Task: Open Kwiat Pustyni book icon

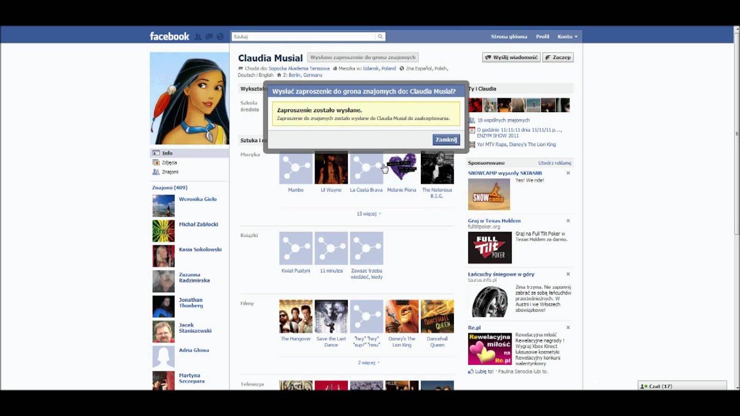Action: click(296, 248)
